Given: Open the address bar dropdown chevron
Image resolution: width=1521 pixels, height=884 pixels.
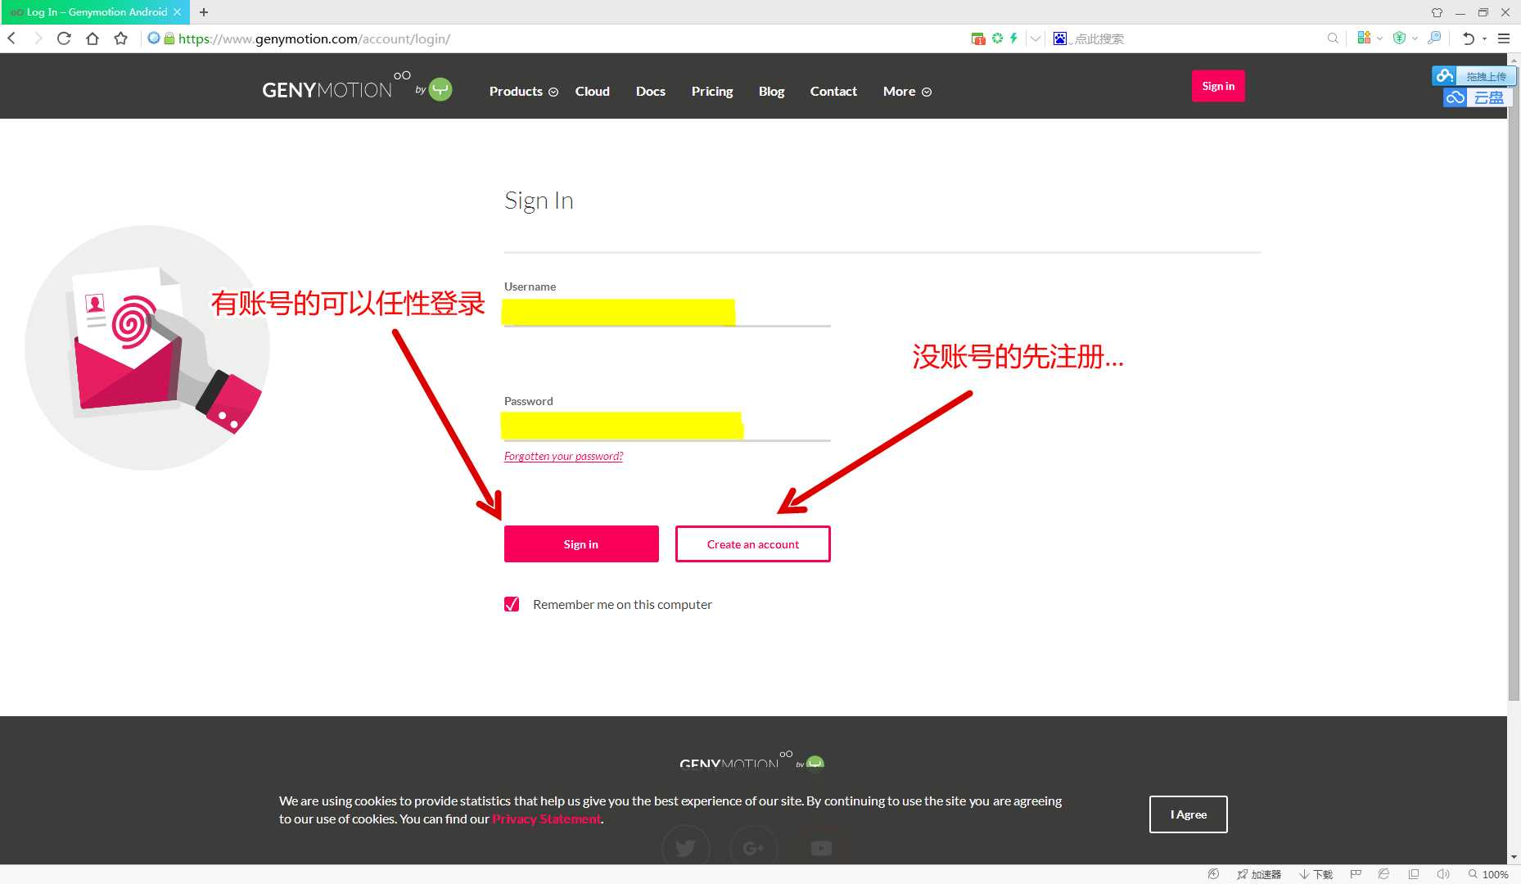Looking at the screenshot, I should pos(1036,38).
